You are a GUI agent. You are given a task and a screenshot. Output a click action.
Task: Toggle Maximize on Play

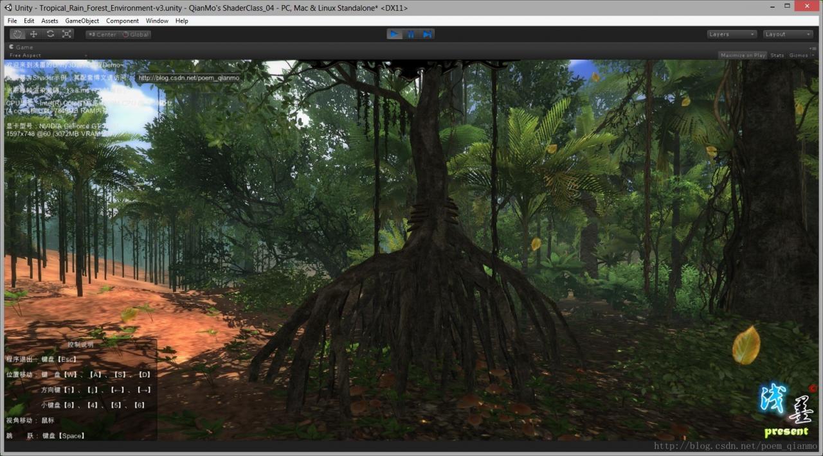pos(743,55)
